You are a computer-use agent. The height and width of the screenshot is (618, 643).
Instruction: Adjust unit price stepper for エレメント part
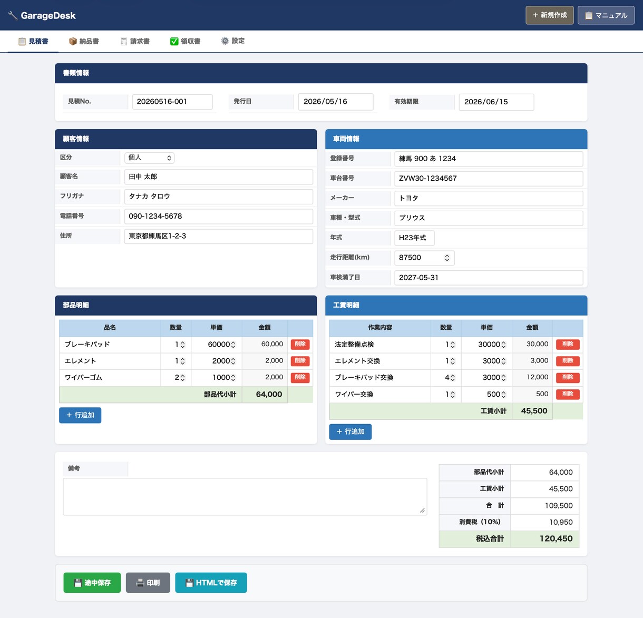(x=233, y=361)
